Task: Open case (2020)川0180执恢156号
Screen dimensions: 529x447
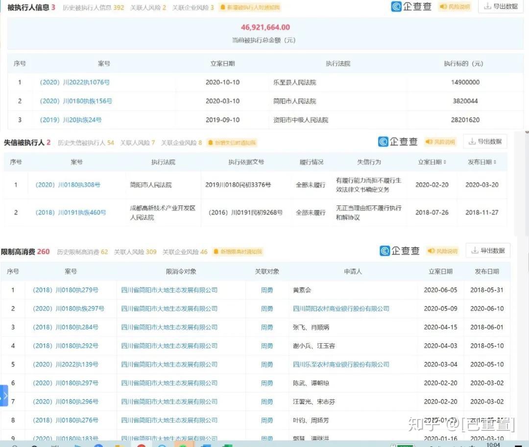Action: (76, 101)
